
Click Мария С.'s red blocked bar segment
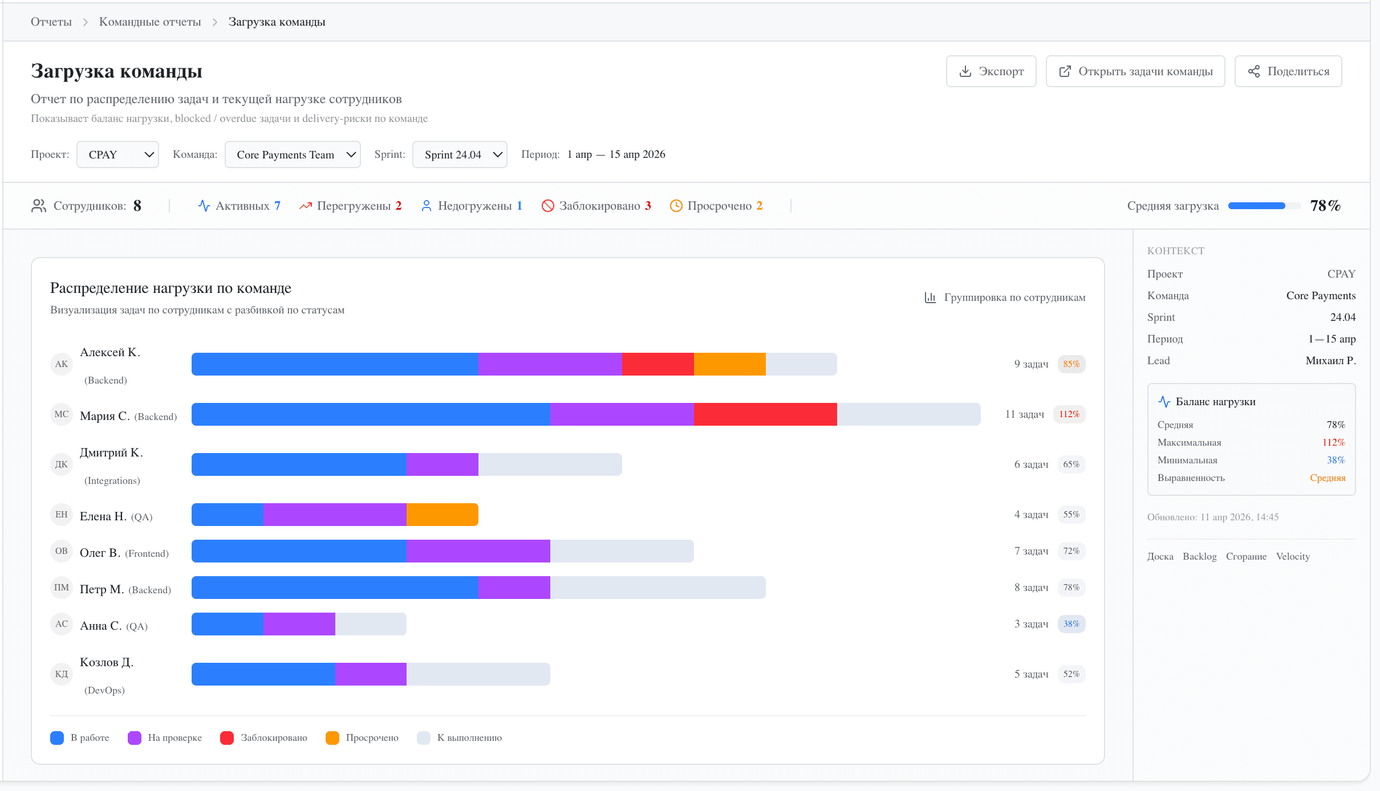pyautogui.click(x=765, y=414)
